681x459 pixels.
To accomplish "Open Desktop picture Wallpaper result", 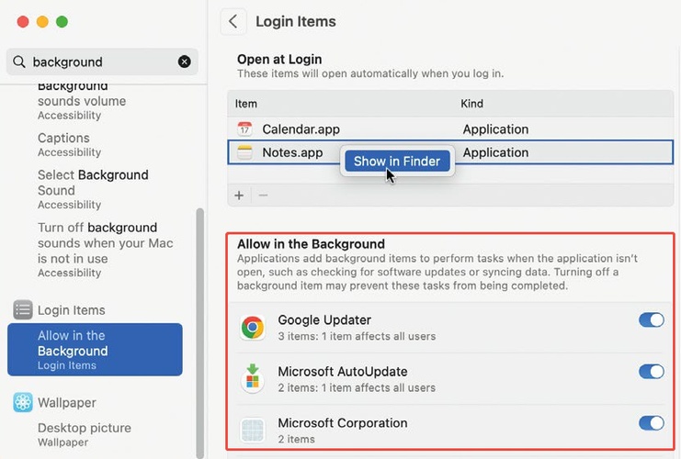I will point(85,434).
